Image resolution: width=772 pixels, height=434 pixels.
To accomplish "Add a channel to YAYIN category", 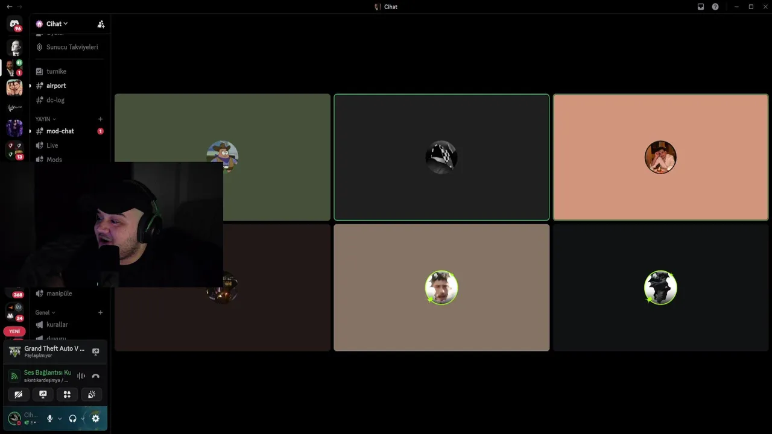I will click(x=100, y=119).
